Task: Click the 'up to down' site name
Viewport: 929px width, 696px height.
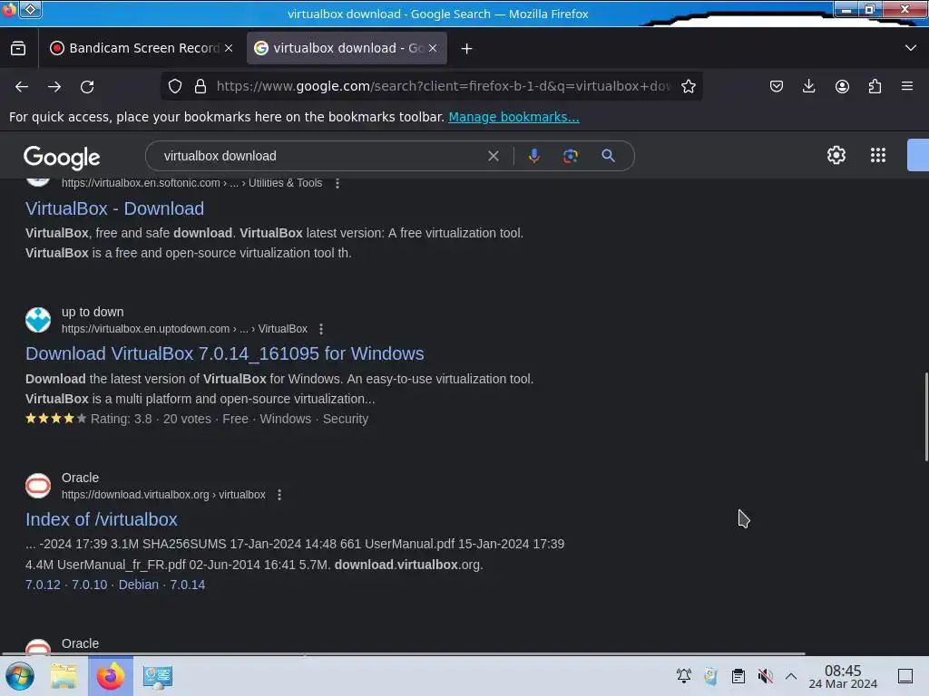Action: 93,312
